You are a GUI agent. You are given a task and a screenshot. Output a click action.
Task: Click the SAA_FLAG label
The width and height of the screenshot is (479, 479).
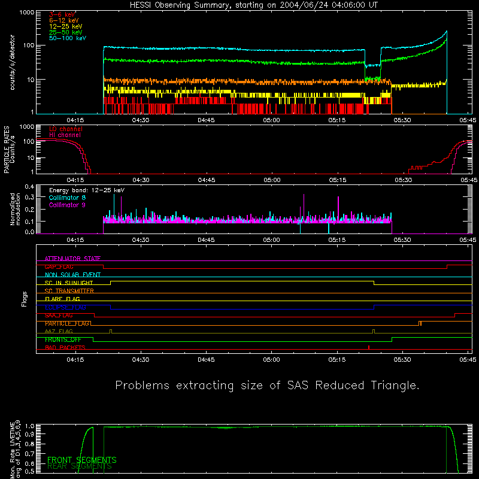point(59,316)
